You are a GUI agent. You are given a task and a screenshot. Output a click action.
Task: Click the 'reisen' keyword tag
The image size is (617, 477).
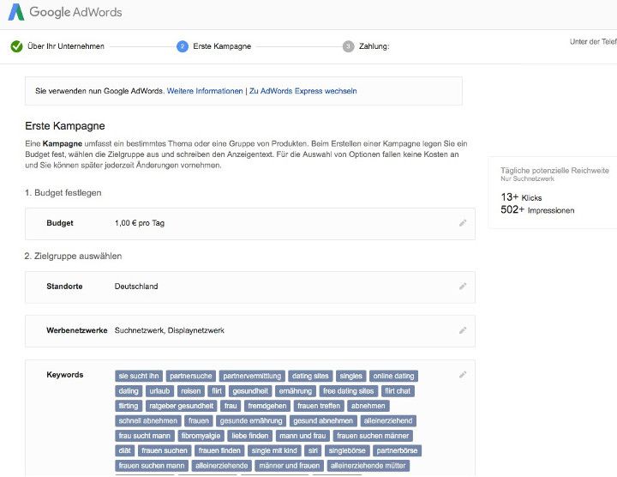(191, 391)
